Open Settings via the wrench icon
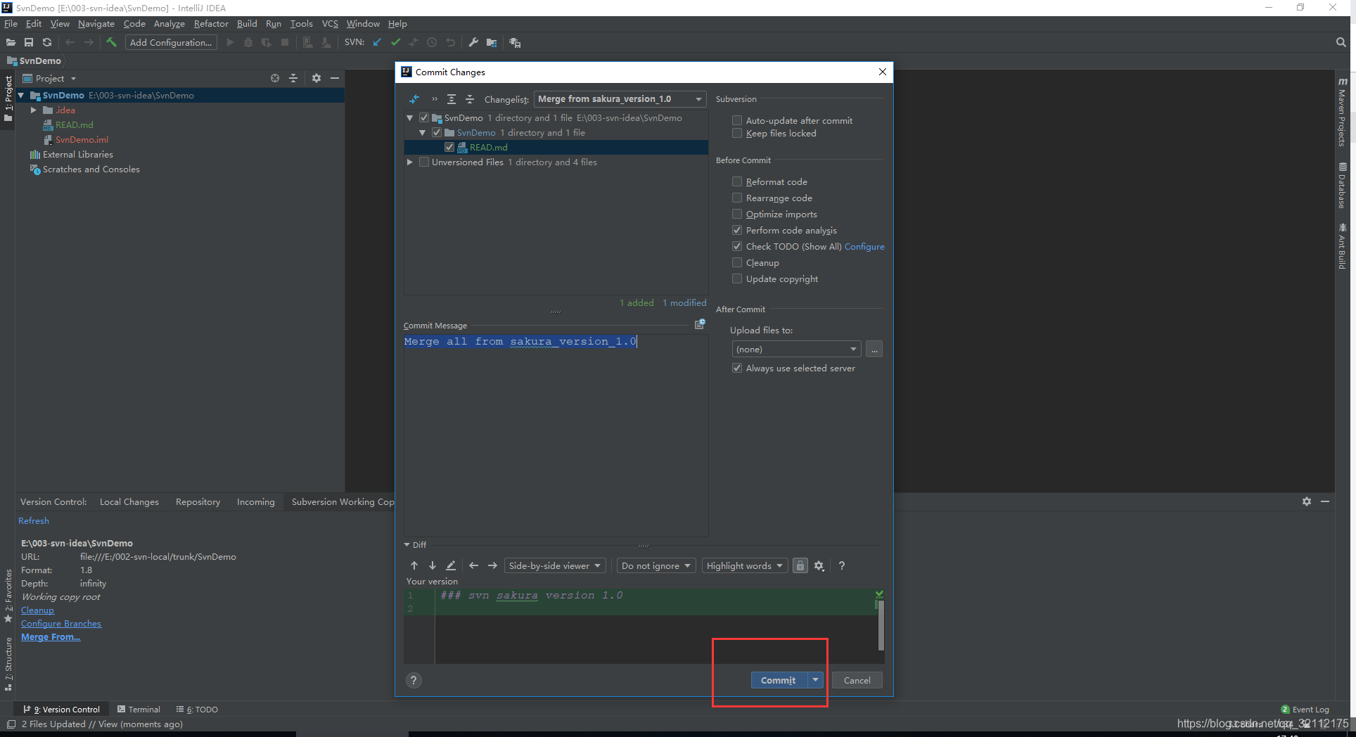Viewport: 1356px width, 737px height. click(473, 42)
